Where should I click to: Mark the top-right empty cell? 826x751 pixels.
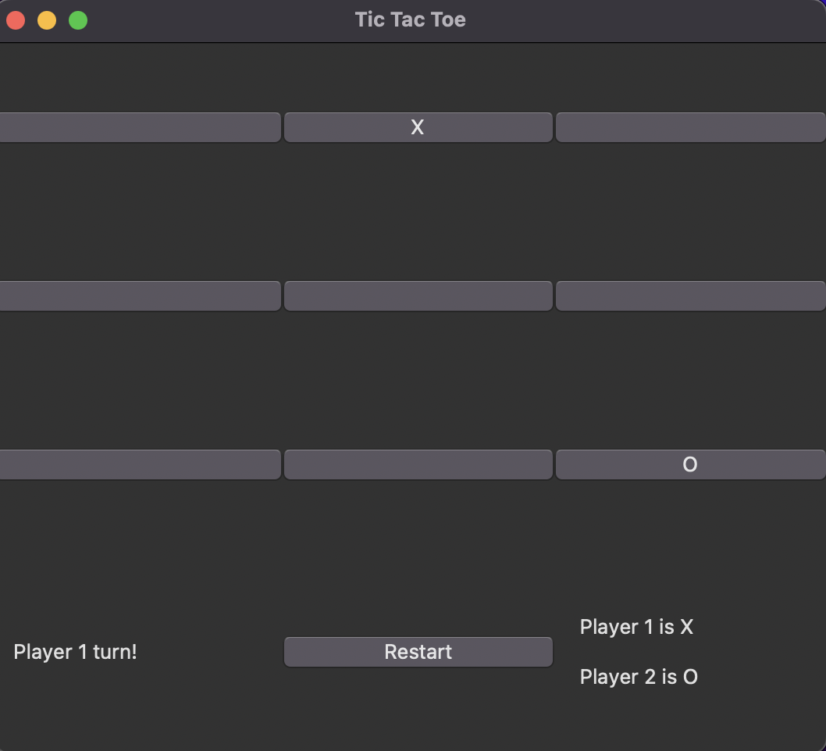690,127
